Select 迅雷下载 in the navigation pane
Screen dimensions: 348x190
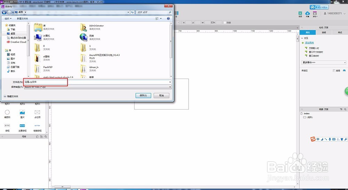click(13, 67)
